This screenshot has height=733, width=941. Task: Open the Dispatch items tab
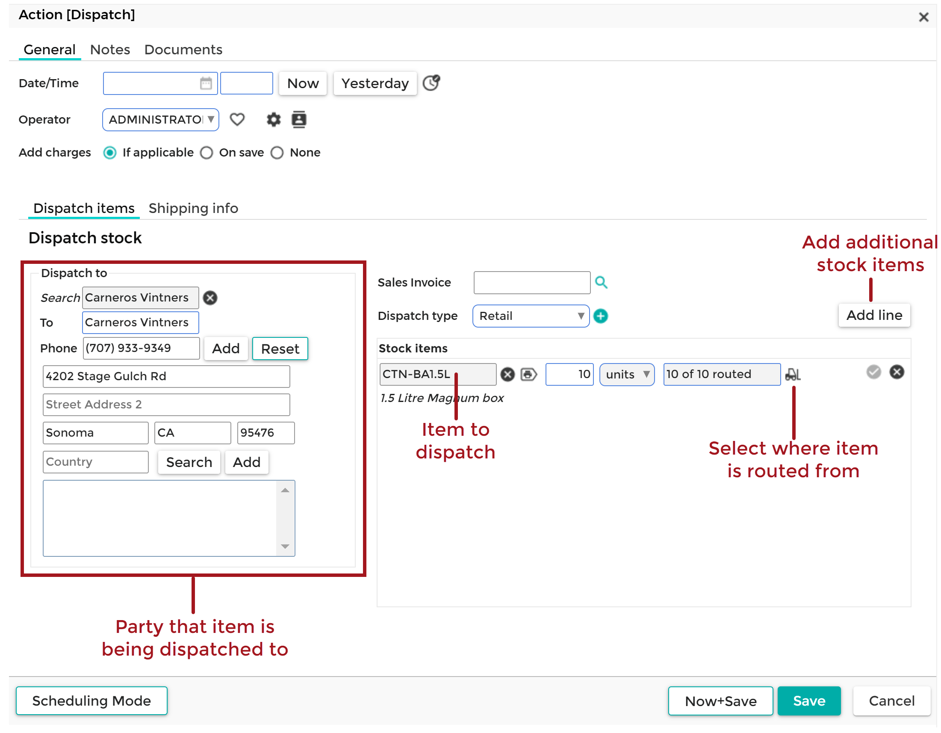coord(84,209)
